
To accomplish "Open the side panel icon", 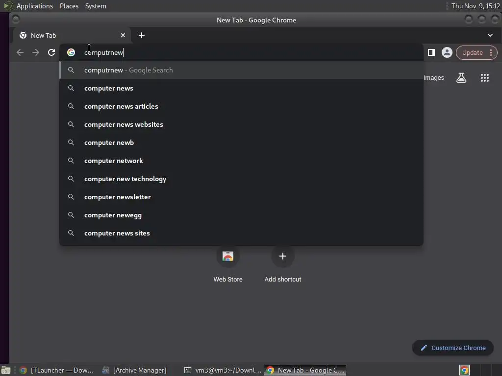I will point(431,52).
